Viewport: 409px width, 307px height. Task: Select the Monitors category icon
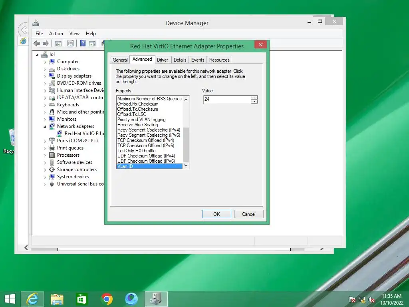point(52,119)
